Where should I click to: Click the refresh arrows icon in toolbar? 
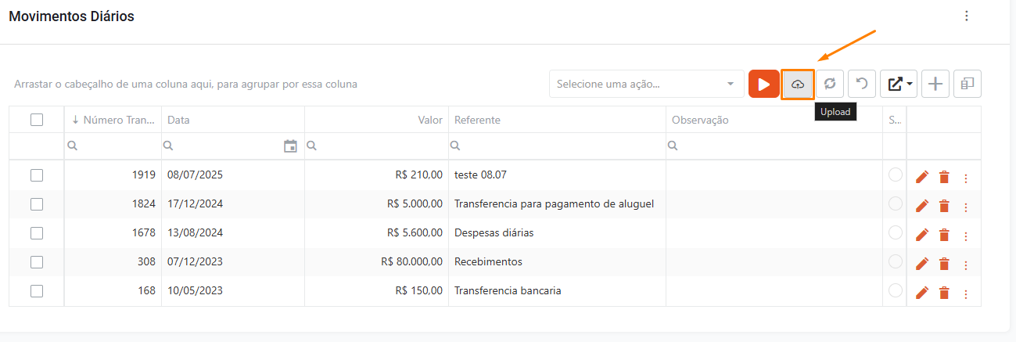pyautogui.click(x=830, y=84)
